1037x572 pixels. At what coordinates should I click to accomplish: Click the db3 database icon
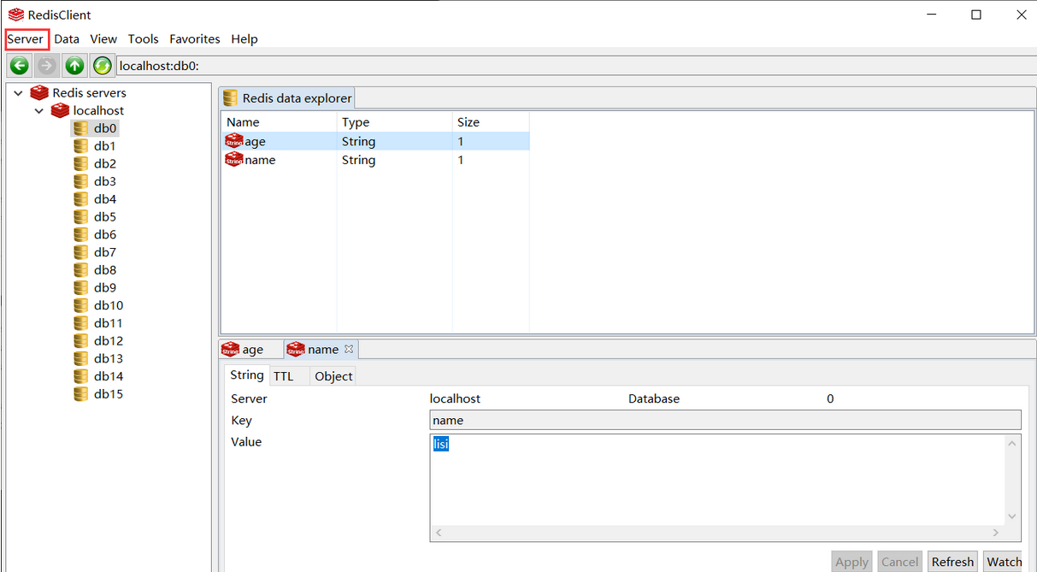(x=81, y=181)
